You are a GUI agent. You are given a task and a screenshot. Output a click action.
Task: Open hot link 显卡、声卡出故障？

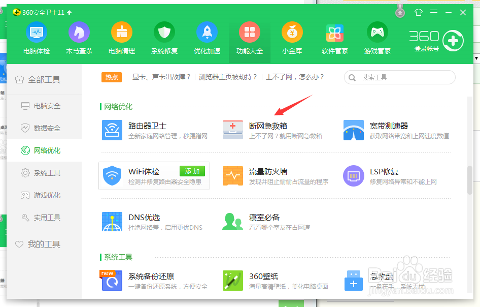[x=161, y=77]
